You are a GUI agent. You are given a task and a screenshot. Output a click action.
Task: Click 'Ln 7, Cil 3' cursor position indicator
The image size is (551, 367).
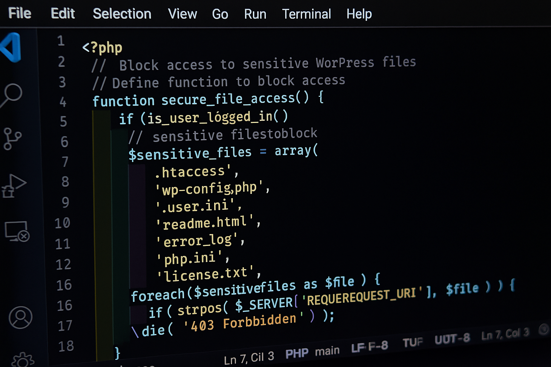pyautogui.click(x=249, y=358)
